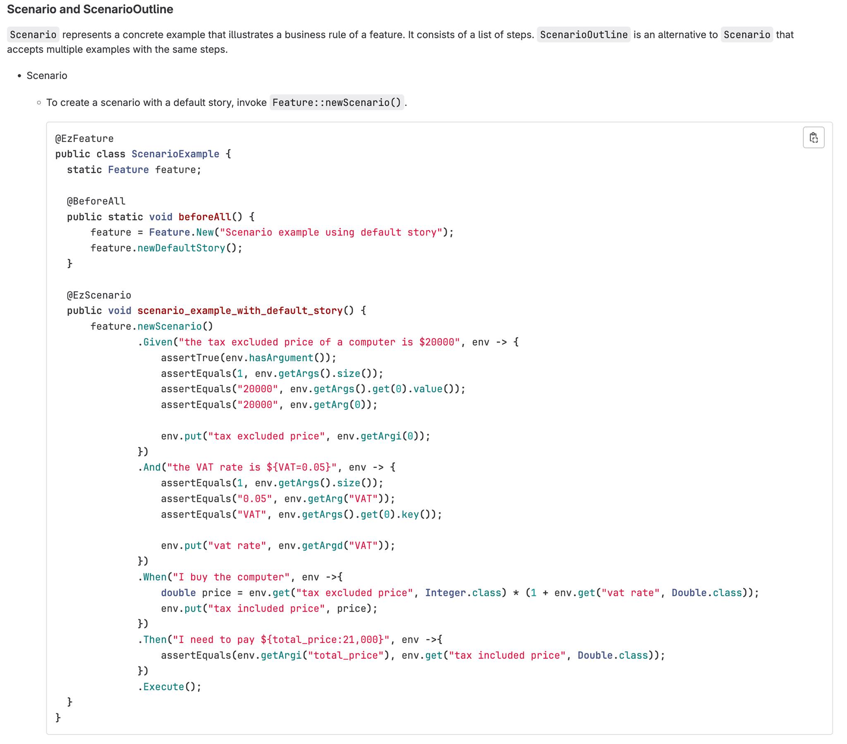Click the 'Scenario example using default story' string
The height and width of the screenshot is (744, 847).
click(331, 232)
